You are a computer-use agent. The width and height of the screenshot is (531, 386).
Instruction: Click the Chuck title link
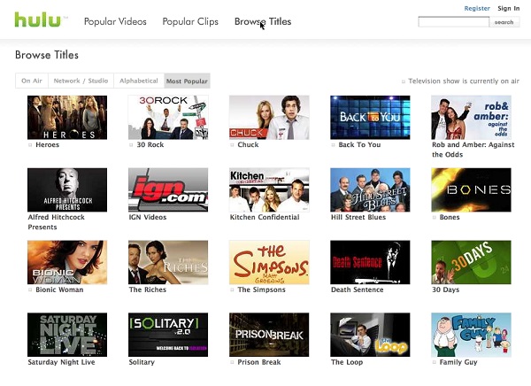point(248,144)
